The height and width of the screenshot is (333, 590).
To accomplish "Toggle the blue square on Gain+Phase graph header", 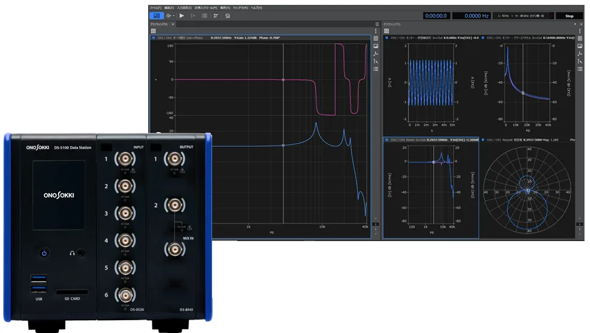I will (x=154, y=38).
